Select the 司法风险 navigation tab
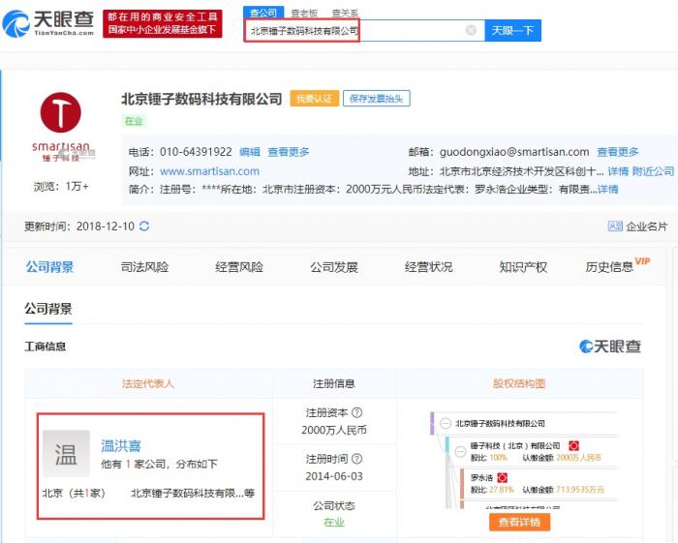Viewport: 678px width, 543px height. 144,267
